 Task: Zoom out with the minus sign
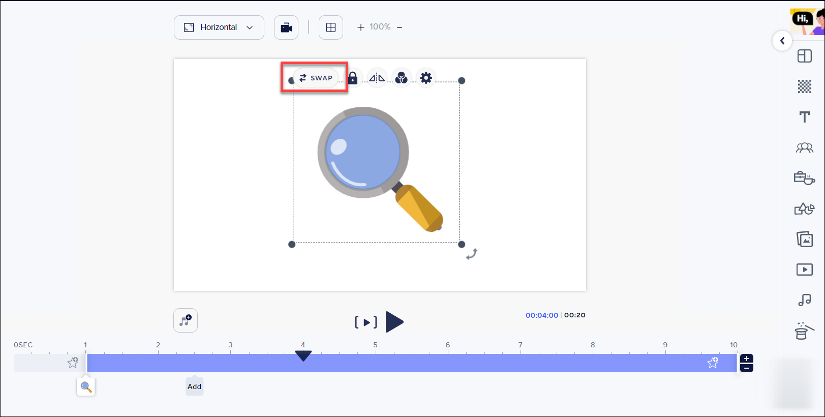[x=400, y=27]
